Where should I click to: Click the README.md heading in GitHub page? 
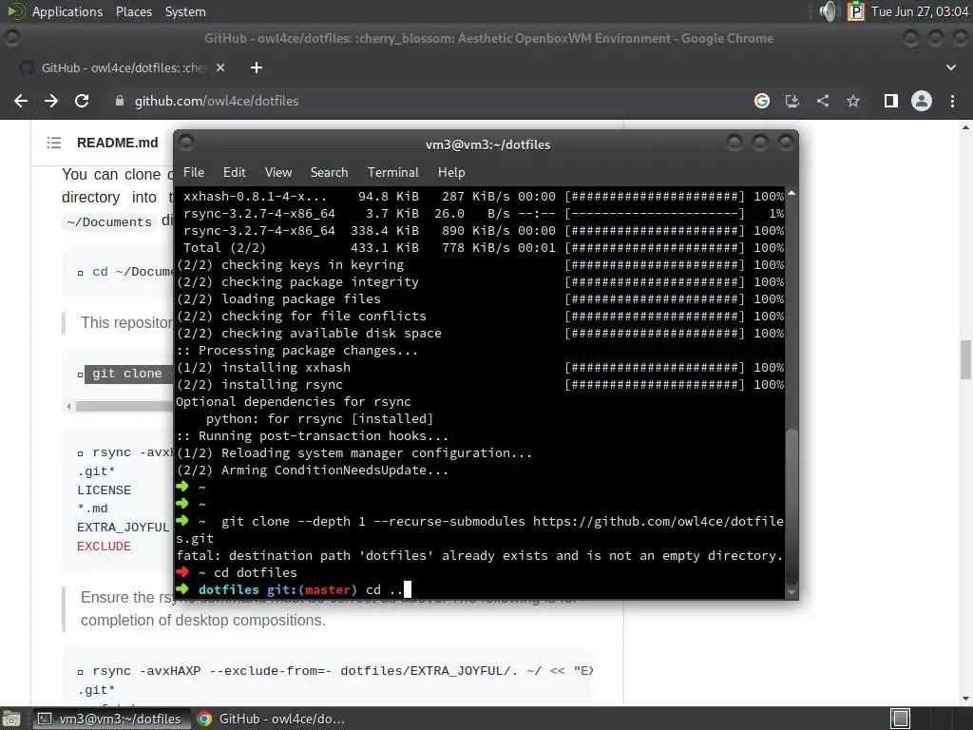117,143
